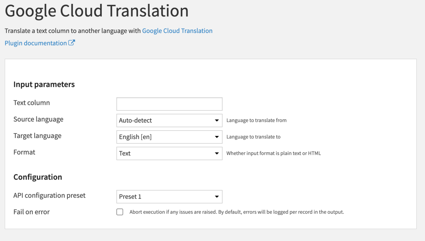
Task: Click the Input parameters section heading
Action: tap(44, 84)
